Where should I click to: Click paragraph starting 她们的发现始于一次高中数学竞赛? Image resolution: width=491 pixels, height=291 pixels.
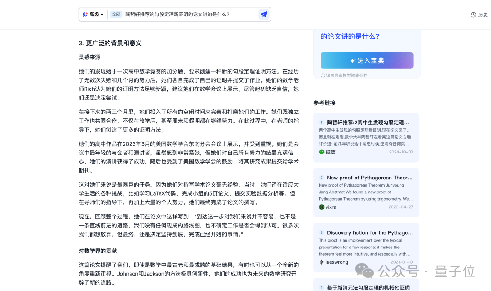pos(189,84)
